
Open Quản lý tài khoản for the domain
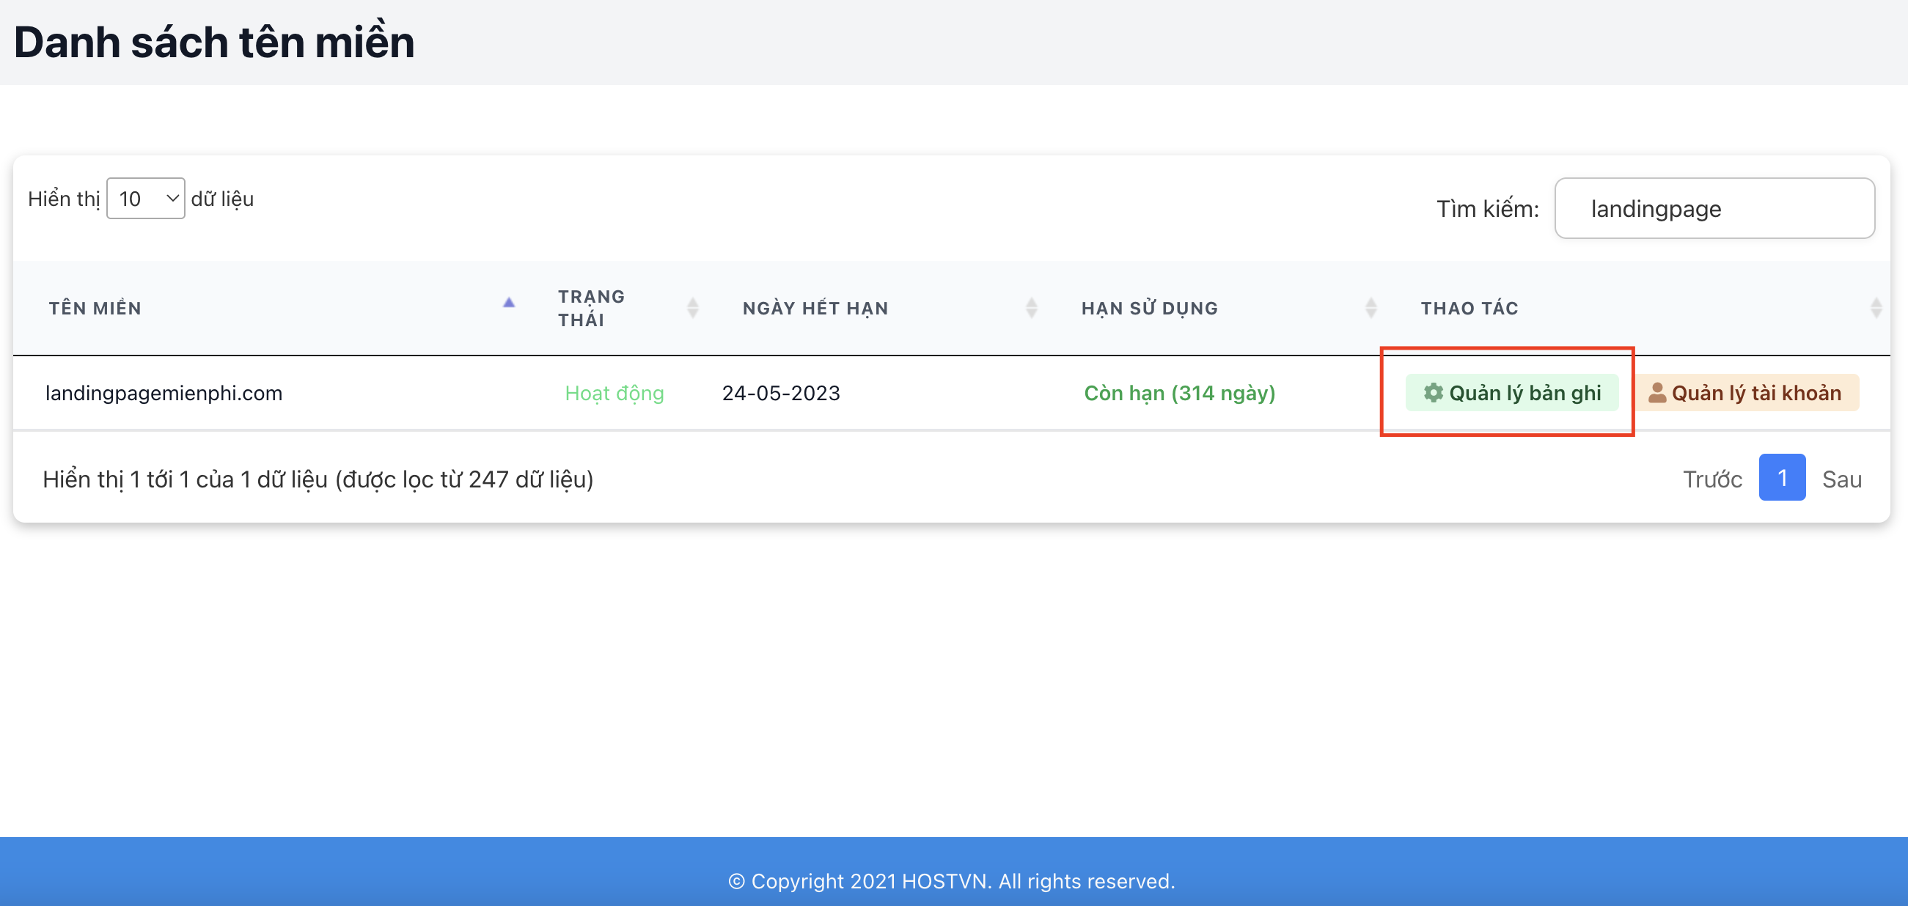pyautogui.click(x=1746, y=392)
